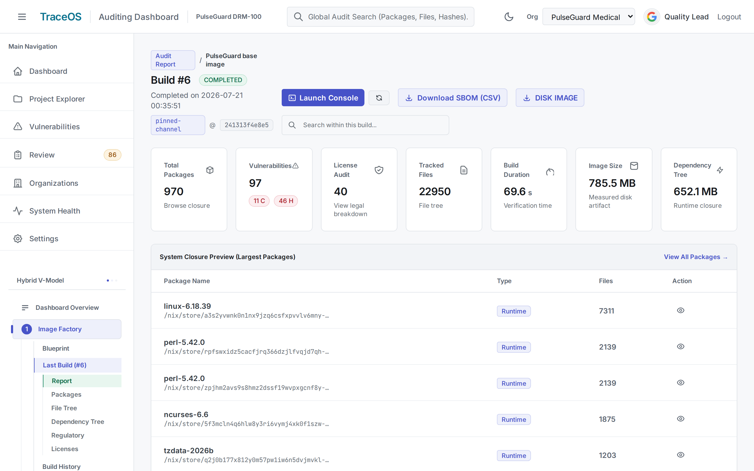Toggle dark mode with moon icon
The width and height of the screenshot is (754, 471).
click(x=509, y=17)
